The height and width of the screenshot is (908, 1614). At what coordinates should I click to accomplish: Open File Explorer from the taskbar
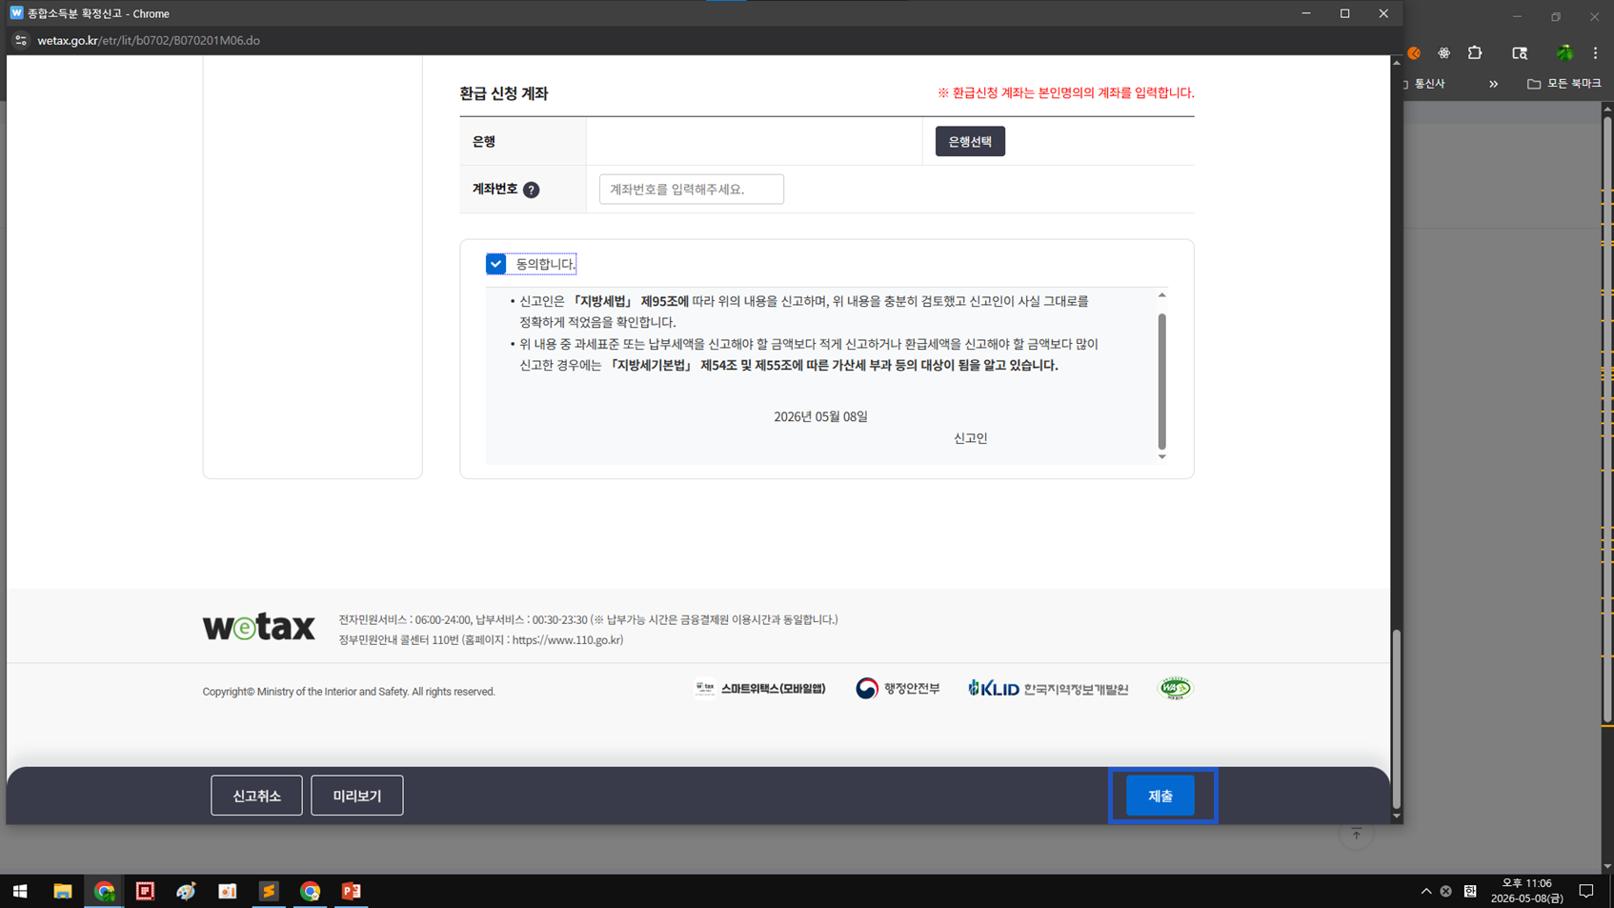(62, 891)
